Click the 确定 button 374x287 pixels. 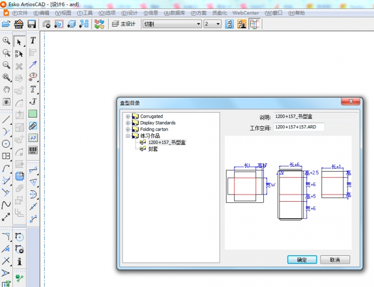click(x=302, y=259)
